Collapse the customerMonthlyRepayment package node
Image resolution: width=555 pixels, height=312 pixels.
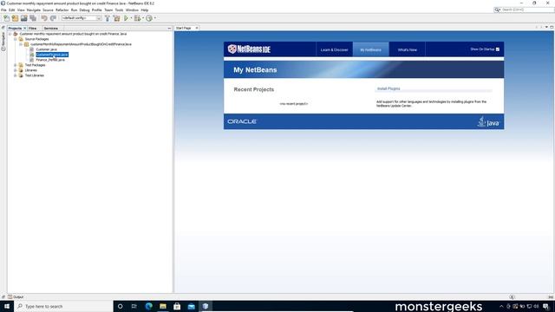click(x=21, y=44)
